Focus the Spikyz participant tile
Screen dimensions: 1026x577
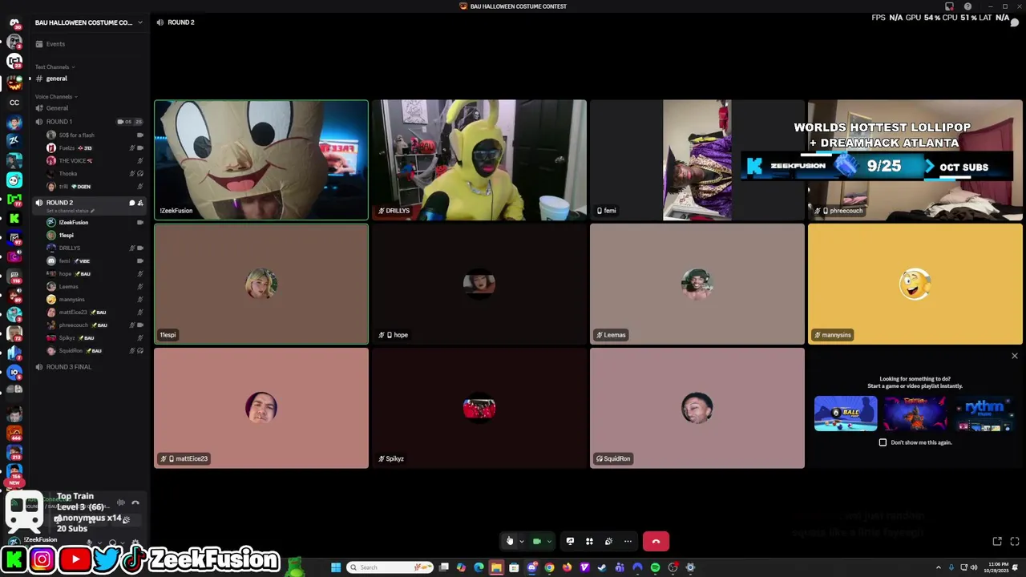click(479, 408)
